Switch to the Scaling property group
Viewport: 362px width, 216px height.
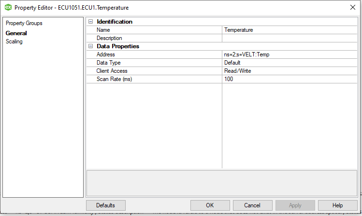click(x=14, y=41)
